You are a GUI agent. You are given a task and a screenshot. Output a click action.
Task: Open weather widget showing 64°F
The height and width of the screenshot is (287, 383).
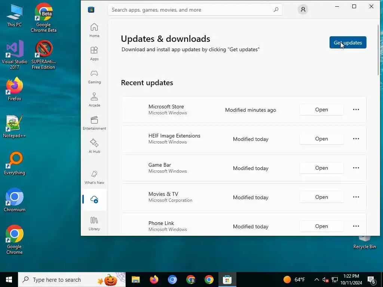pyautogui.click(x=294, y=280)
